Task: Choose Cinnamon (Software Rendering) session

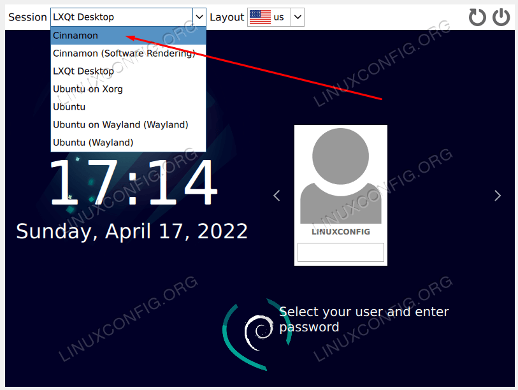Action: point(128,54)
